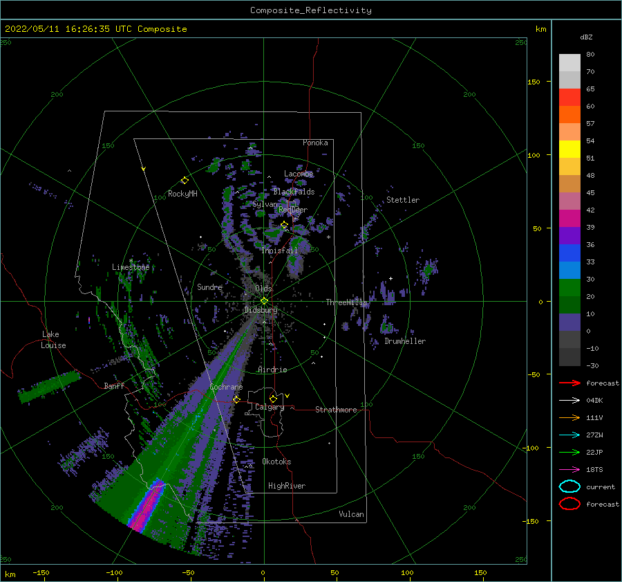
Task: Click the Sundre map label
Action: click(x=209, y=287)
